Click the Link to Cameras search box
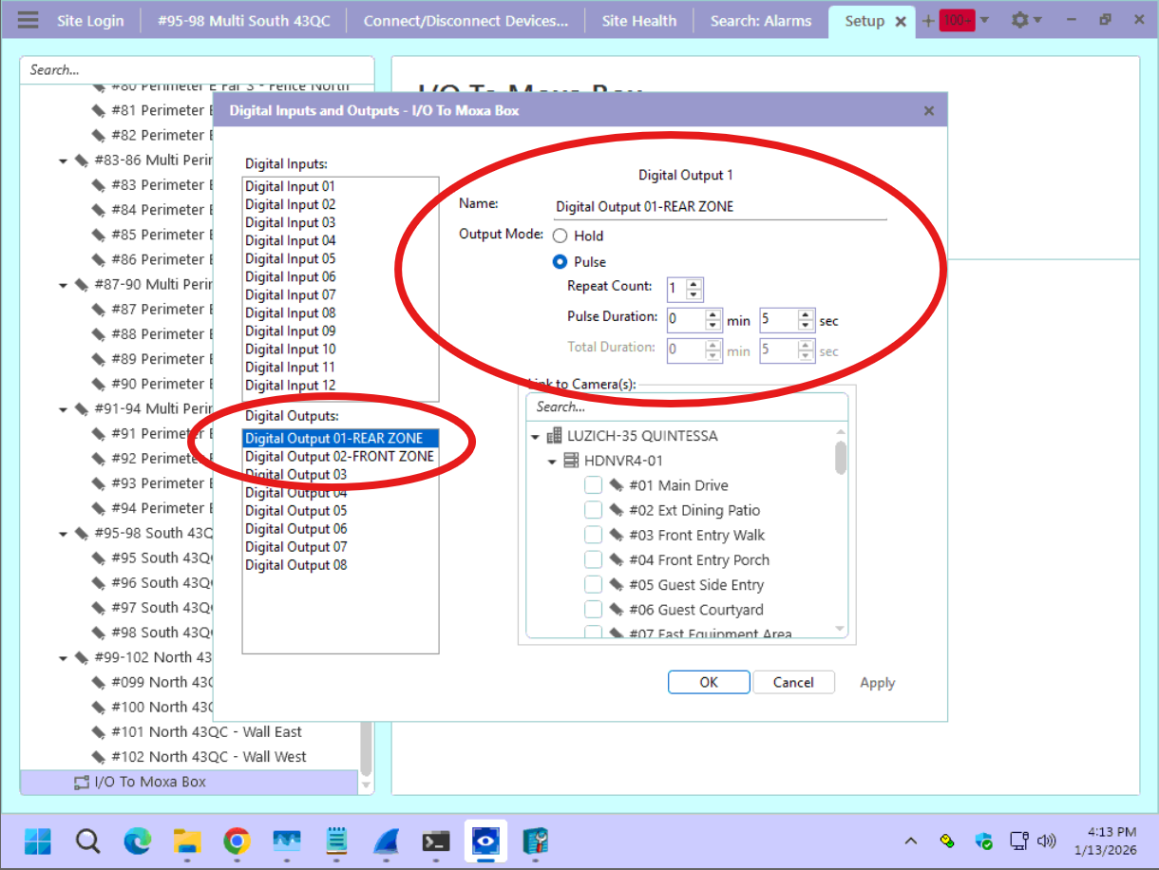This screenshot has height=870, width=1159. (x=687, y=407)
